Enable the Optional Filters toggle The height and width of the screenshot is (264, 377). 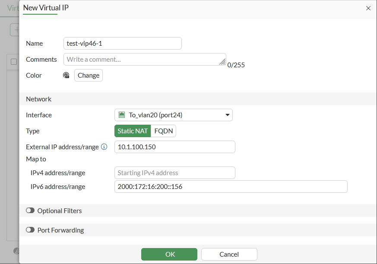click(x=30, y=211)
